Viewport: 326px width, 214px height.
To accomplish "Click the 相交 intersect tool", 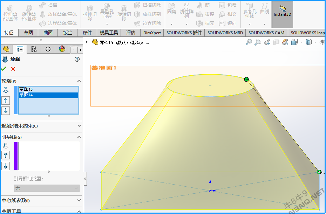I will (x=227, y=14).
